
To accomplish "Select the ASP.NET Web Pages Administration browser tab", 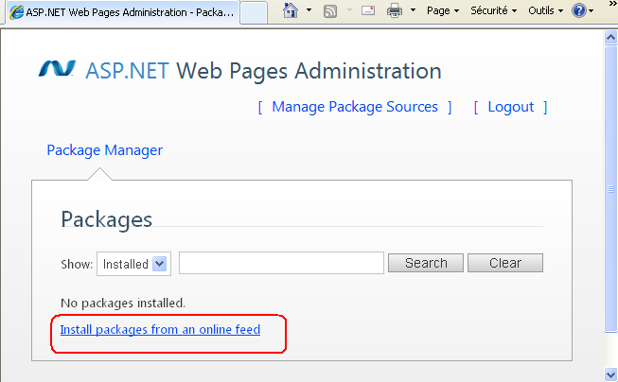I will tap(121, 12).
